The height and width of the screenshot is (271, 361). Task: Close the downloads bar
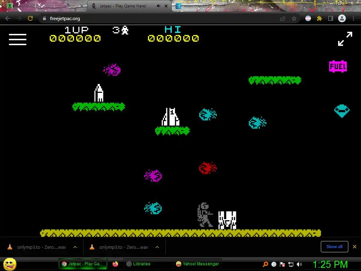click(355, 247)
